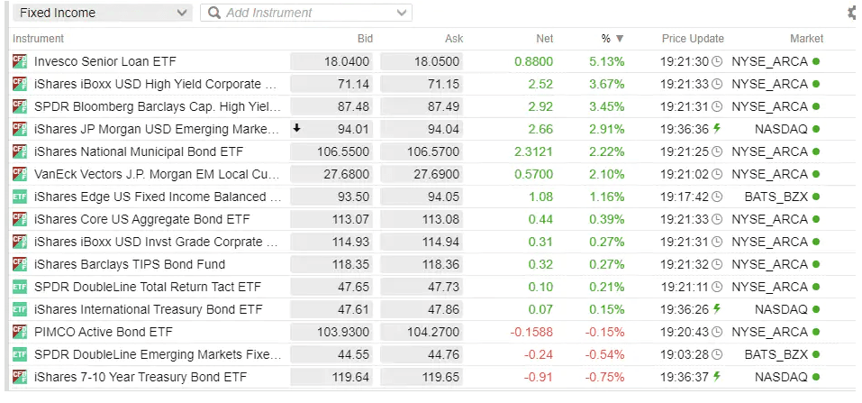Click lightning bolt in 7-10 Year Treasury row
This screenshot has height=403, width=862.
coord(716,377)
